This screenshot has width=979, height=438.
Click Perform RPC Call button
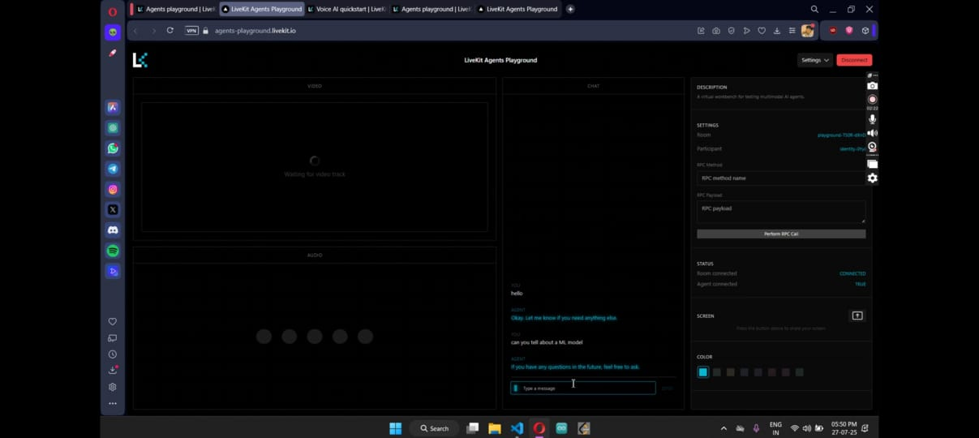coord(781,234)
